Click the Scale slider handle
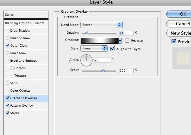Screen dimensions: 191x135 click(103, 70)
